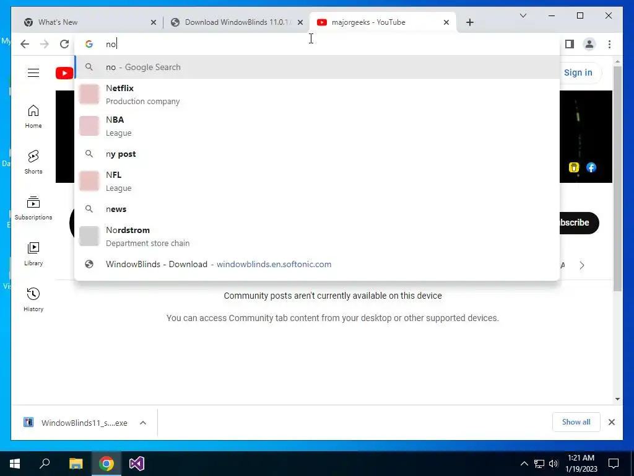Click the YouTube logo

64,73
